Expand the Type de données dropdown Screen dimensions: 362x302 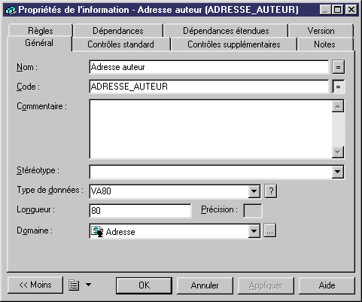click(254, 191)
